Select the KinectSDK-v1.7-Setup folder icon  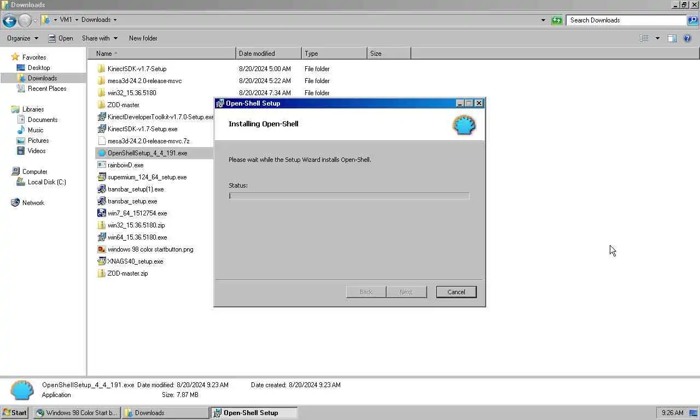pos(101,69)
